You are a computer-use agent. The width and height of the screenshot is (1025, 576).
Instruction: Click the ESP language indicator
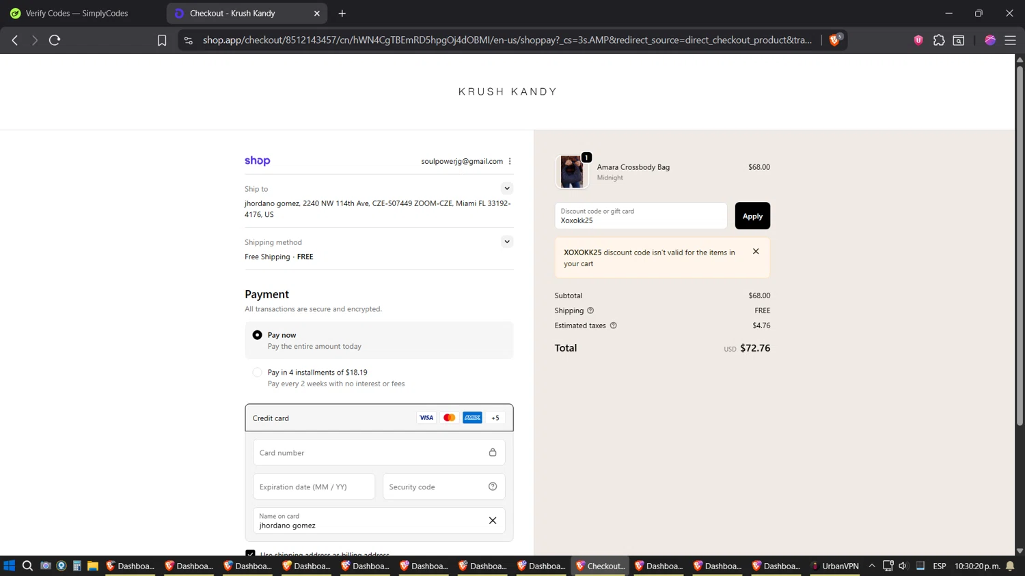coord(940,566)
